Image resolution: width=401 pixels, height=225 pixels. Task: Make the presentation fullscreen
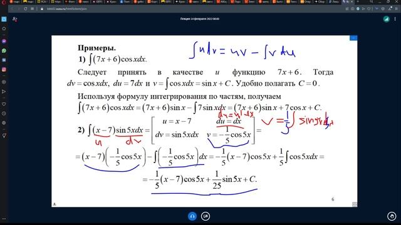355,204
